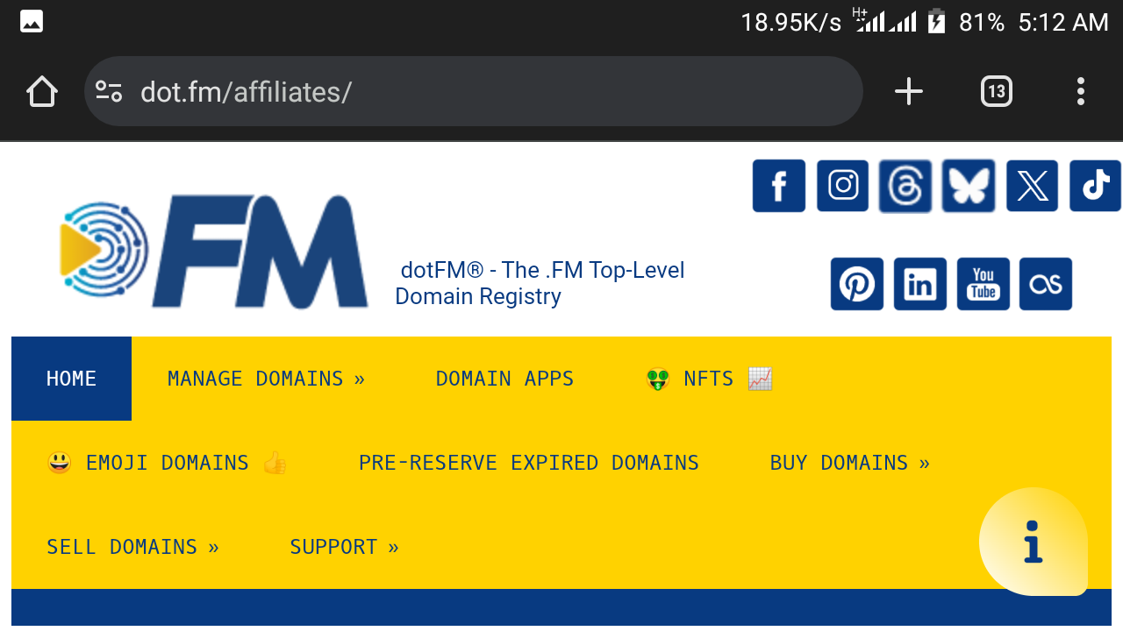Expand the BUY DOMAINS menu
The height and width of the screenshot is (631, 1123).
pos(850,463)
